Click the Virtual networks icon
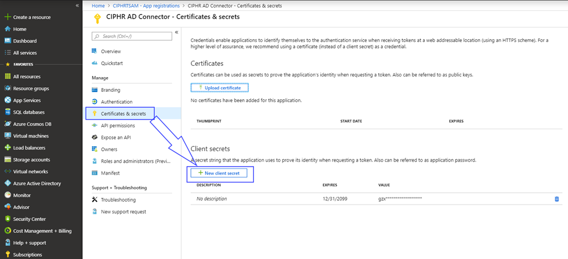The image size is (568, 259). pyautogui.click(x=7, y=172)
